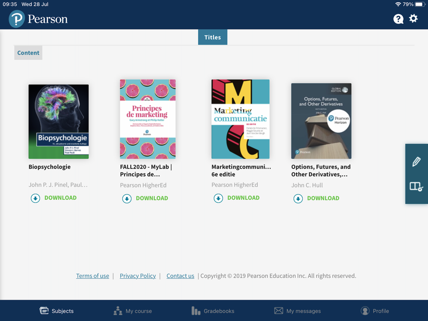
Task: Open the Biopsychologie cover thumbnail
Action: point(59,122)
